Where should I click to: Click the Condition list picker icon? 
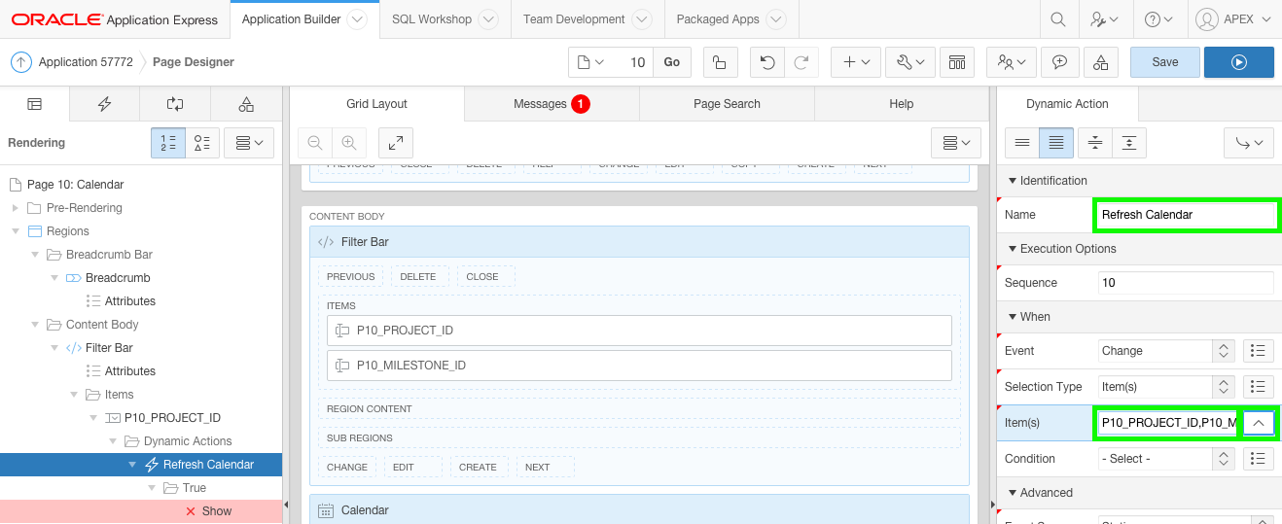tap(1260, 459)
